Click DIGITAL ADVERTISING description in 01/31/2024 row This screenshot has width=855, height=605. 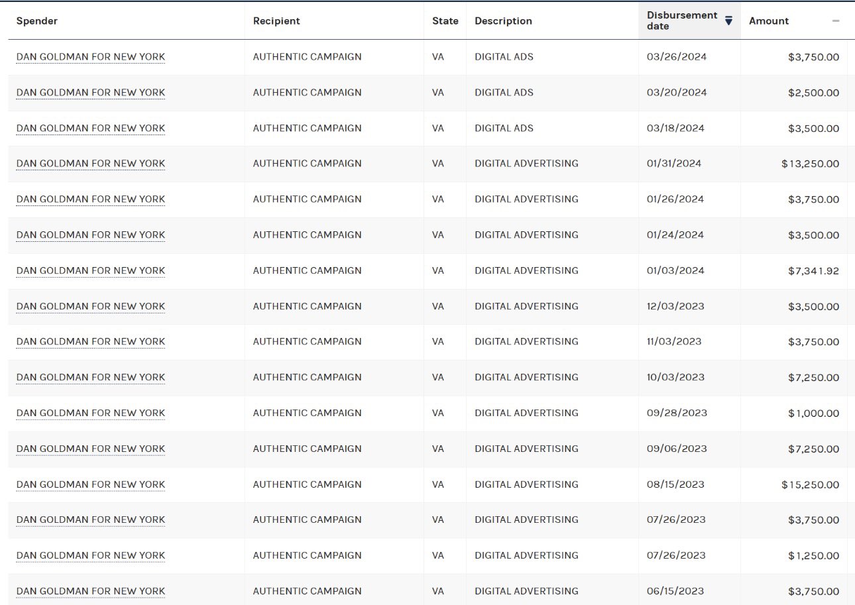[x=526, y=164]
